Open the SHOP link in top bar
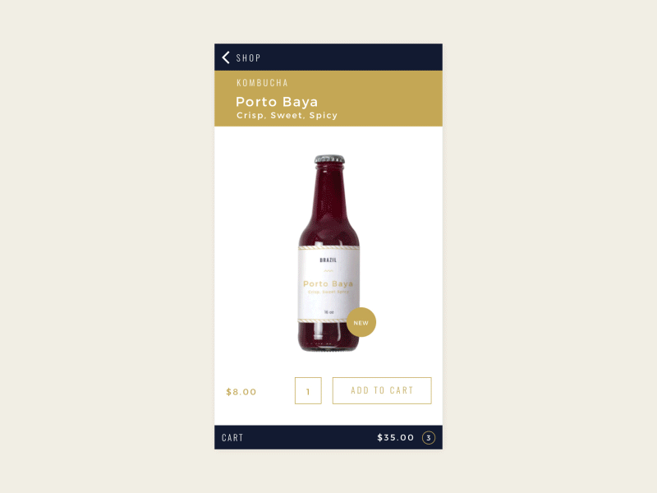 coord(248,58)
